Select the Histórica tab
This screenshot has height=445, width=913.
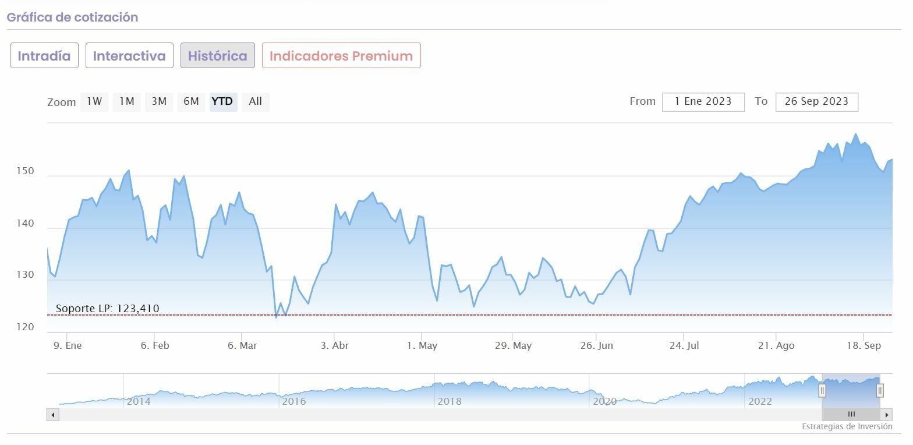pos(217,56)
